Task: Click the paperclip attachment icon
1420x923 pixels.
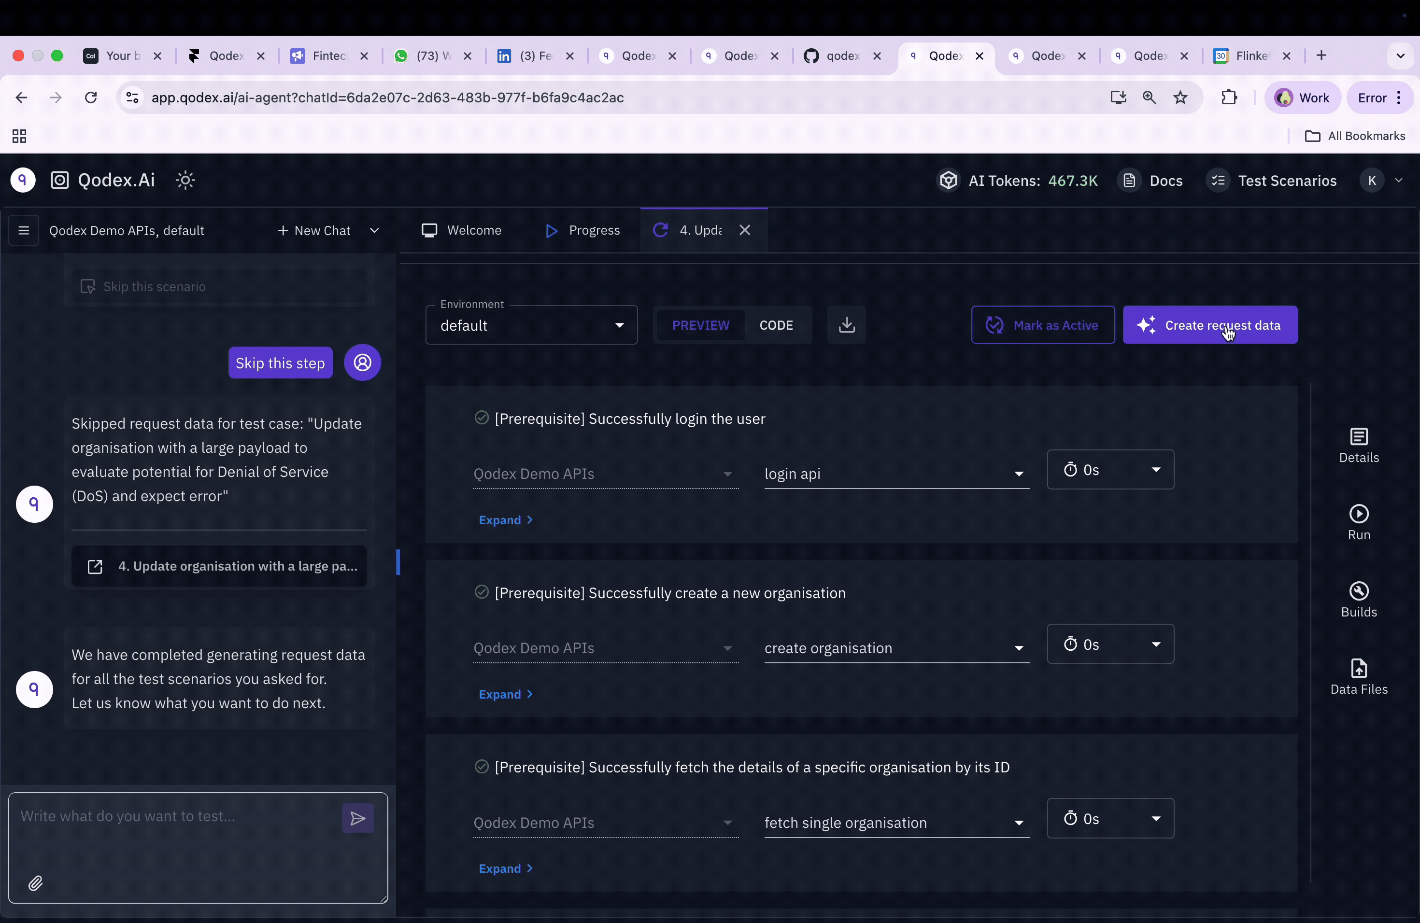Action: pos(36,883)
